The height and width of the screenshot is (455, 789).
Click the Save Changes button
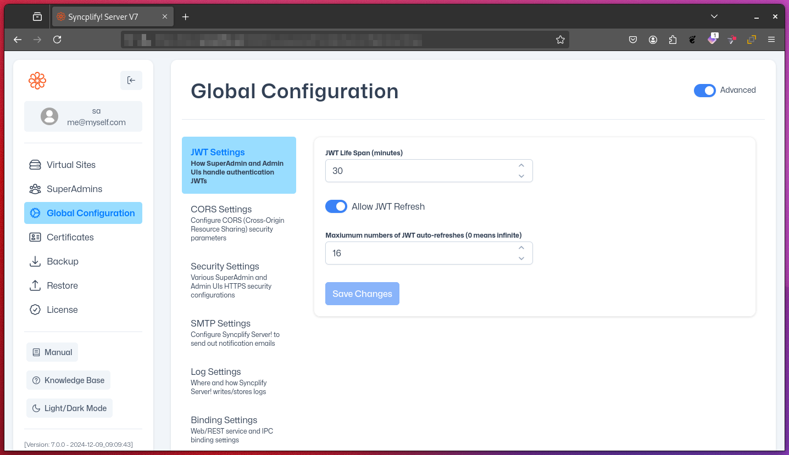[x=362, y=294]
